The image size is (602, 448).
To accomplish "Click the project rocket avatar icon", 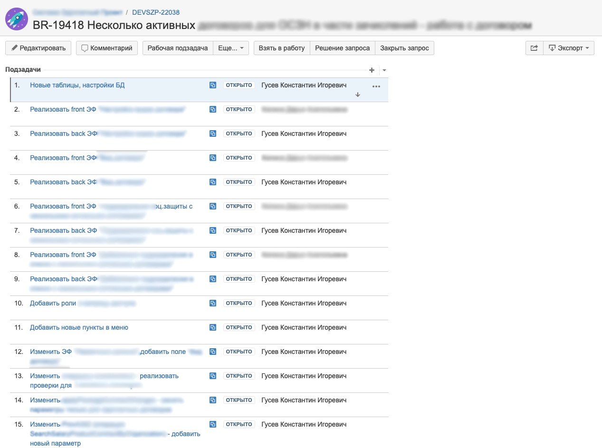I will pyautogui.click(x=16, y=19).
